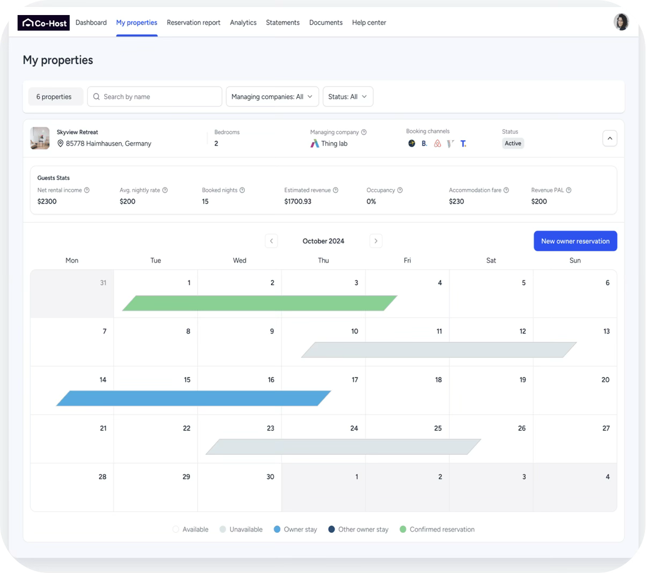Open Skyview Retreat property thumbnail
The height and width of the screenshot is (573, 646).
40,138
